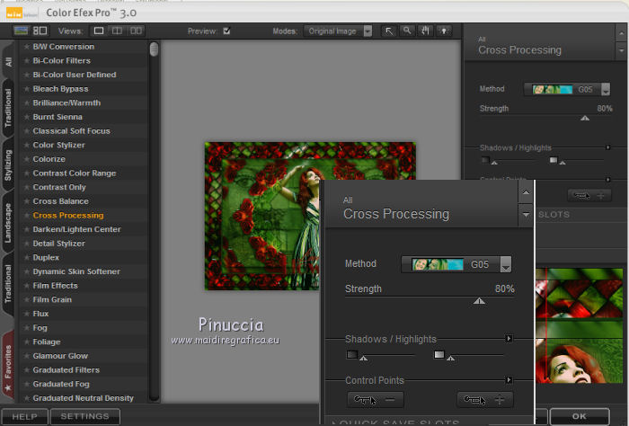
Task: Toggle favorite star for Bleach Bypass
Action: 26,89
